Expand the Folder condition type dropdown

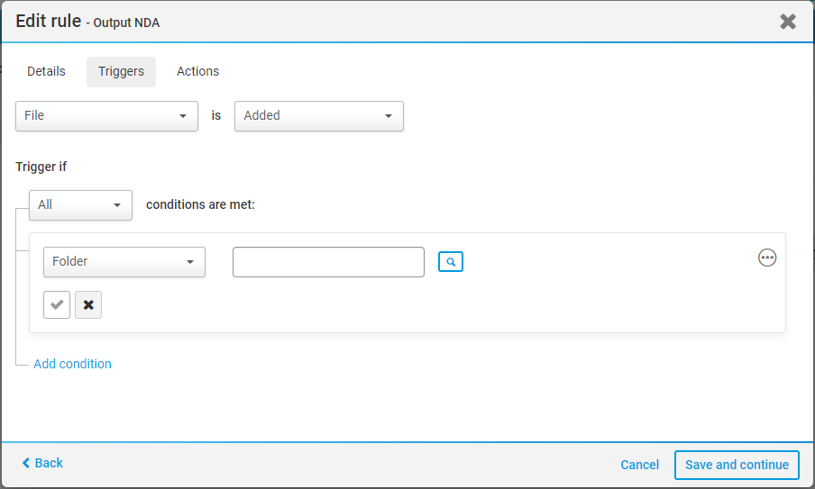click(124, 262)
